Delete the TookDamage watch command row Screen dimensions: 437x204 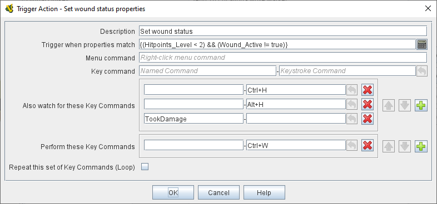[x=368, y=119]
